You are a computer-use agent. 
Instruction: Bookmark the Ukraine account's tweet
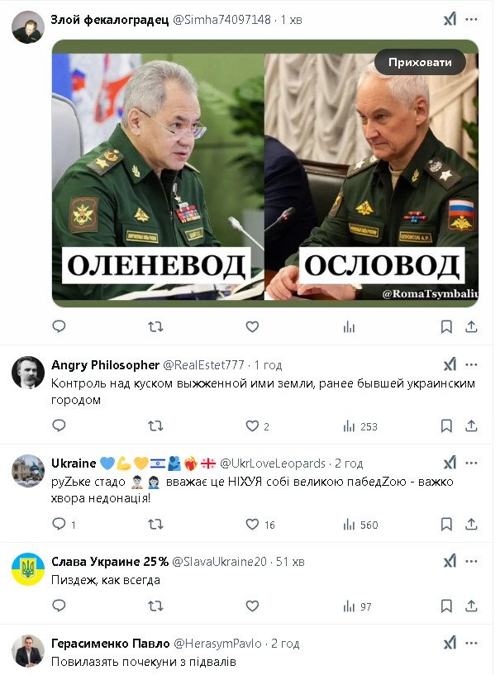pyautogui.click(x=446, y=525)
